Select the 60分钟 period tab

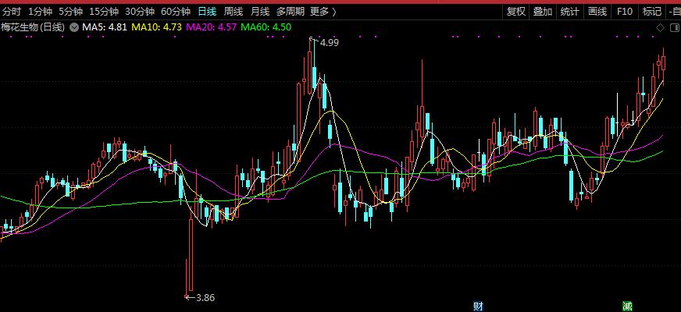click(176, 12)
